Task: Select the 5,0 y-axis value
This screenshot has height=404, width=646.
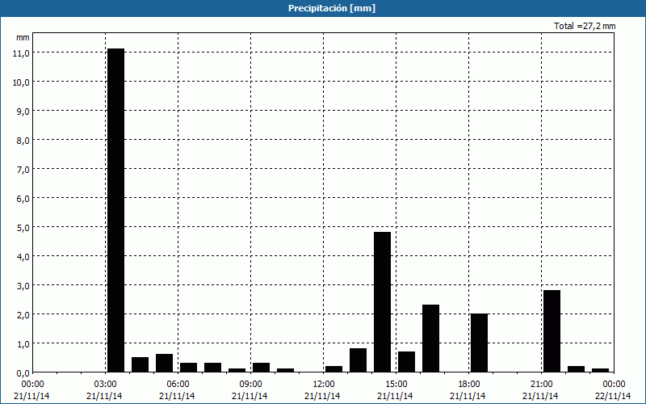Action: pos(23,227)
